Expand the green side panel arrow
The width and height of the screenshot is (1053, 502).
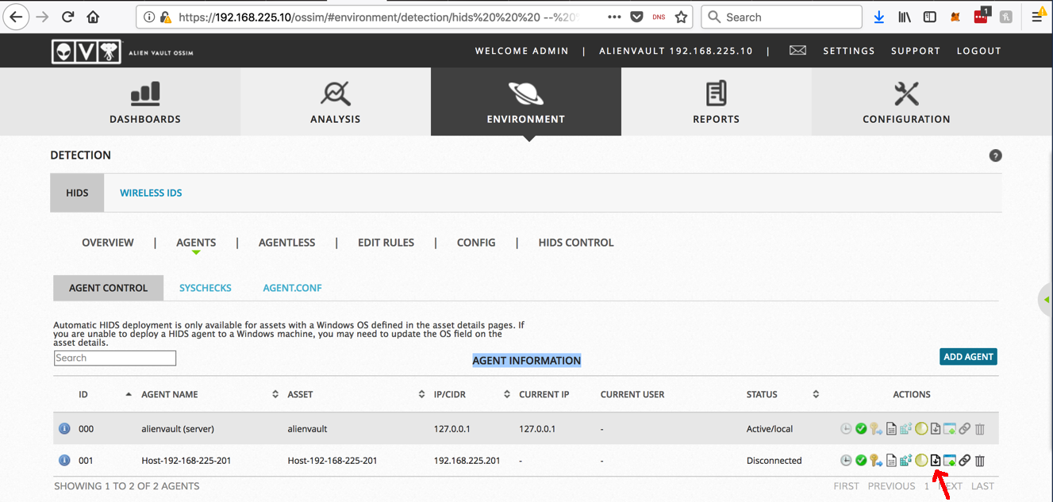click(1046, 300)
